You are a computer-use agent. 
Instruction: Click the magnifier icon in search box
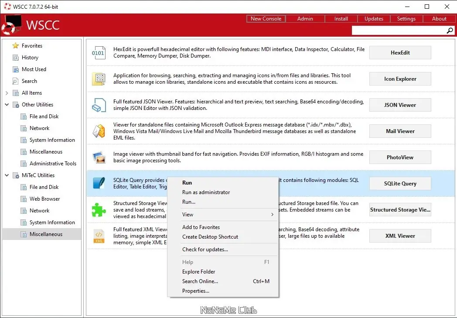450,30
